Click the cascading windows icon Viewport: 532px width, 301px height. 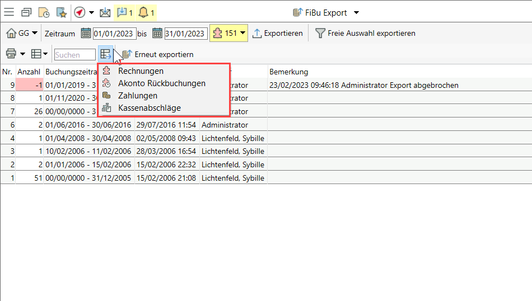(26, 12)
